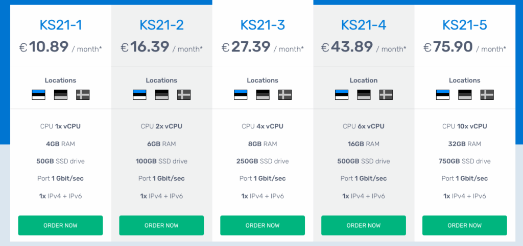Order the KS21-5 plan with 32GB RAM

[x=465, y=226]
